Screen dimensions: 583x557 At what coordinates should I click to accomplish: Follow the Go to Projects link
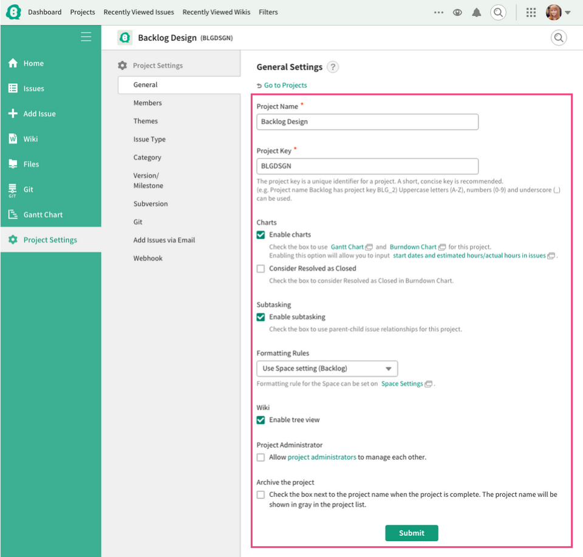285,86
